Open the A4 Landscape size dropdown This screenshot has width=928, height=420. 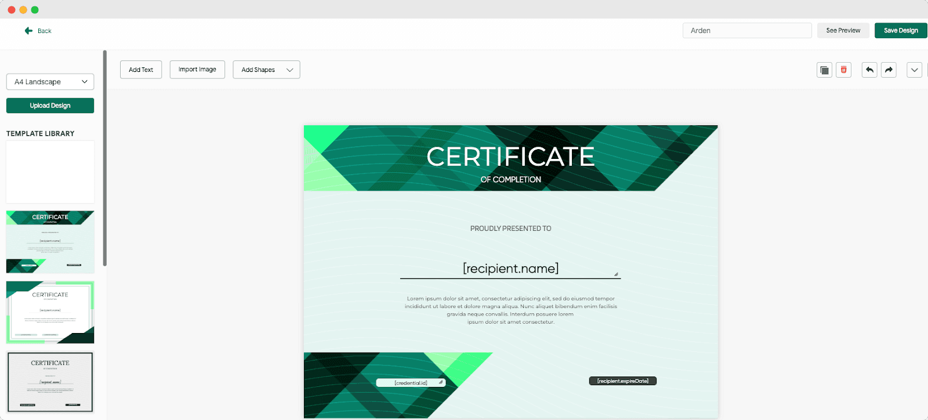click(50, 82)
